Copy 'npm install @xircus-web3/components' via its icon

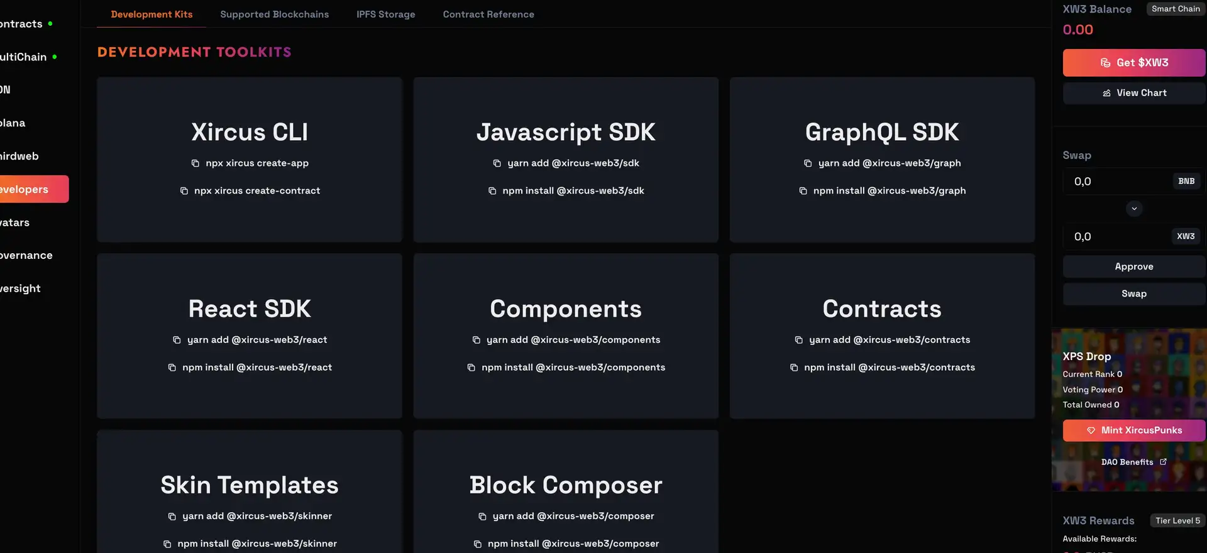[x=471, y=368]
